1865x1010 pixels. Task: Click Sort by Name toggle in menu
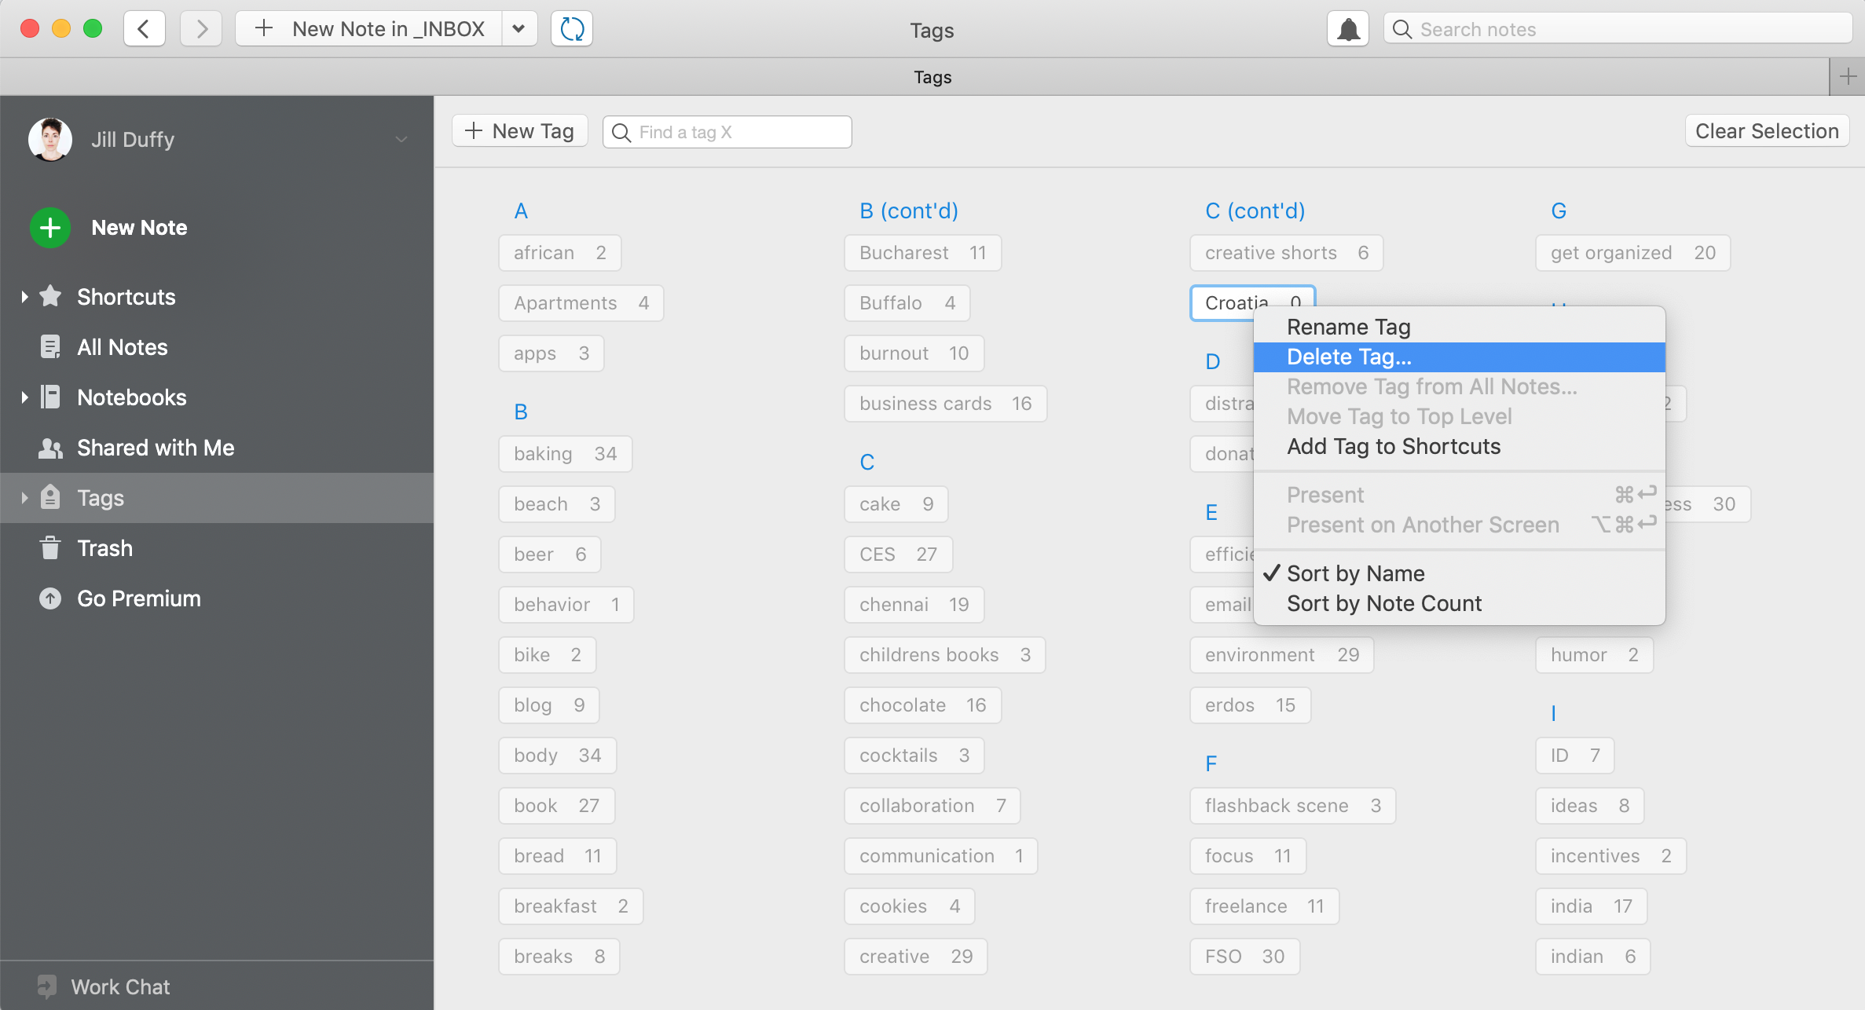pyautogui.click(x=1355, y=573)
